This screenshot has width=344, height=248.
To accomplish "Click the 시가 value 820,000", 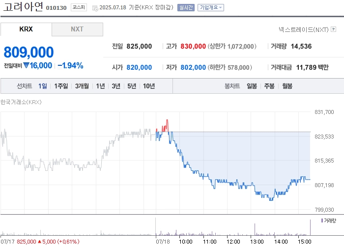I will click(139, 67).
